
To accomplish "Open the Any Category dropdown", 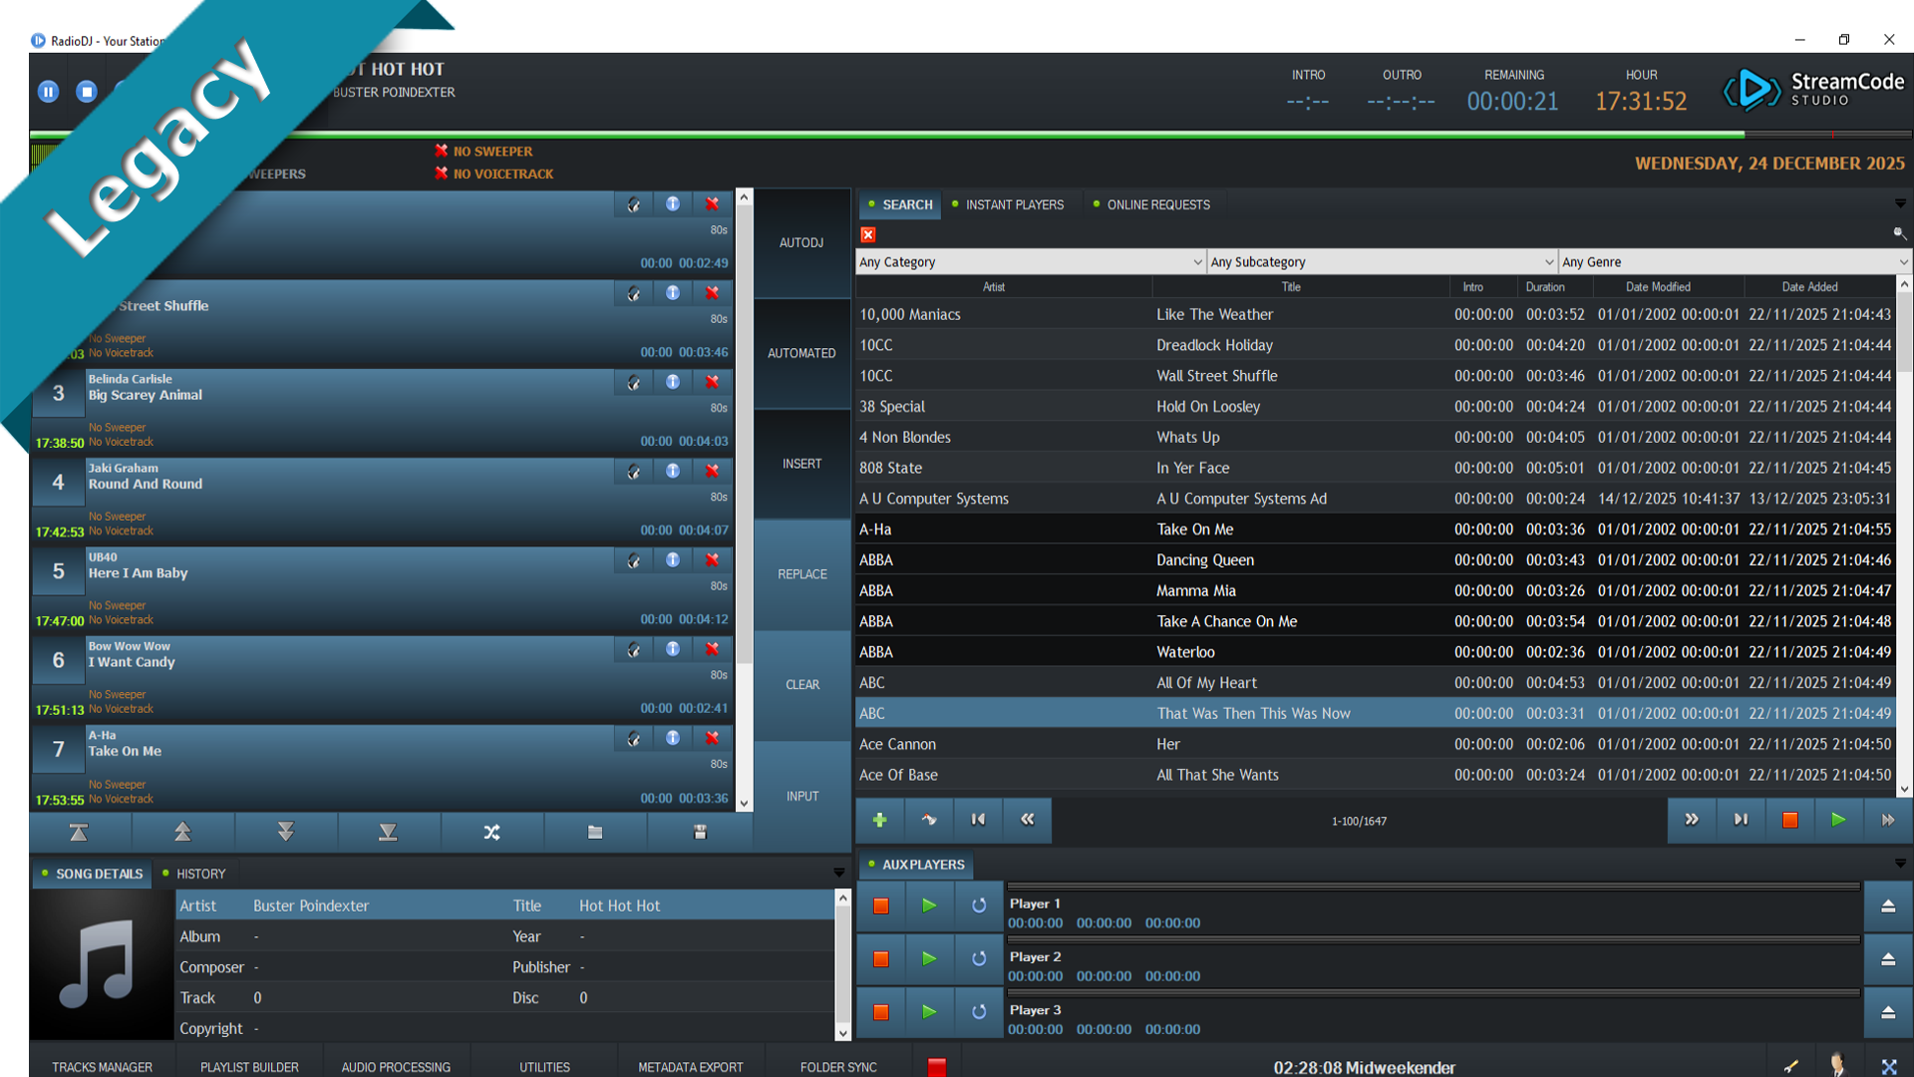I will pyautogui.click(x=1197, y=261).
